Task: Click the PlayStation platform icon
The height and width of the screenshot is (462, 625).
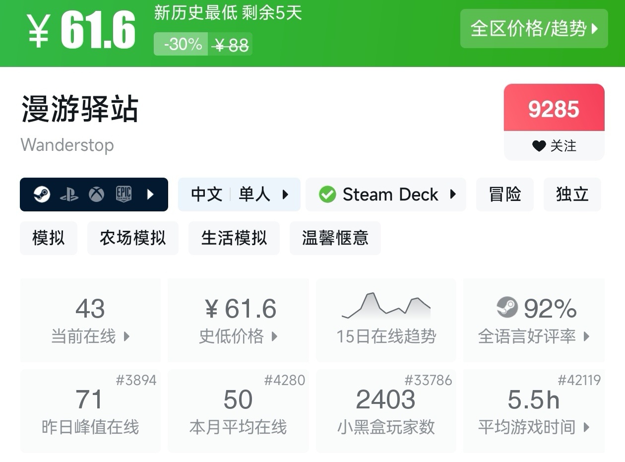Action: pyautogui.click(x=69, y=195)
